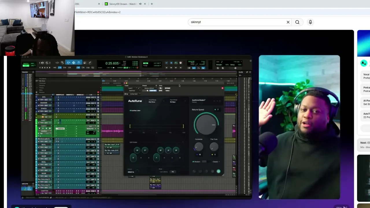Click the AutoTune undo icon
The image size is (370, 208).
click(x=194, y=171)
